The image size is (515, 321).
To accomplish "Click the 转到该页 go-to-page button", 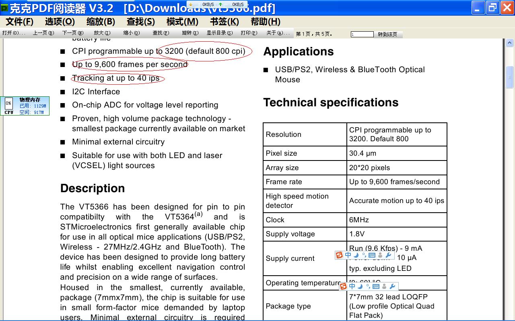I will [387, 35].
